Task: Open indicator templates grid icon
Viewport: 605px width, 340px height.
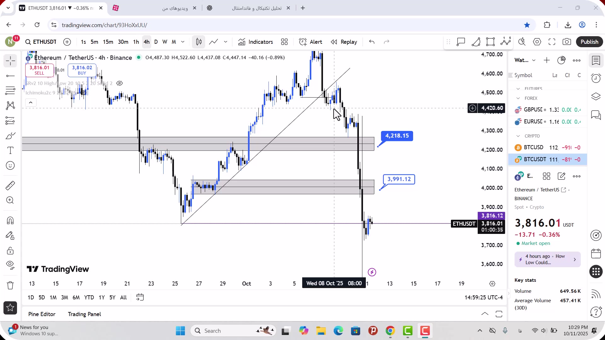Action: [x=285, y=42]
